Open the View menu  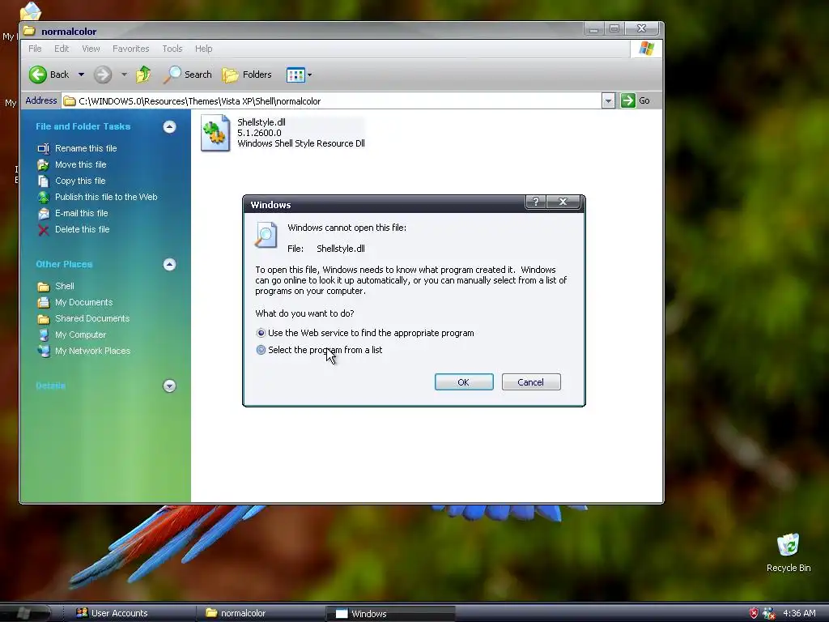(x=91, y=49)
